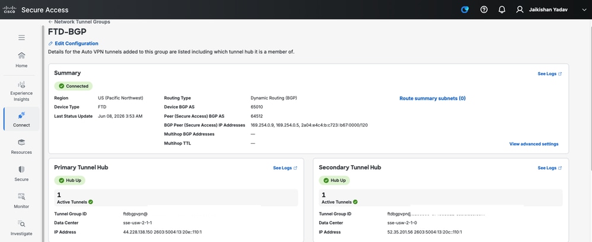The width and height of the screenshot is (592, 242).
Task: Click green check next to Secondary Active Tunnels
Action: point(355,202)
